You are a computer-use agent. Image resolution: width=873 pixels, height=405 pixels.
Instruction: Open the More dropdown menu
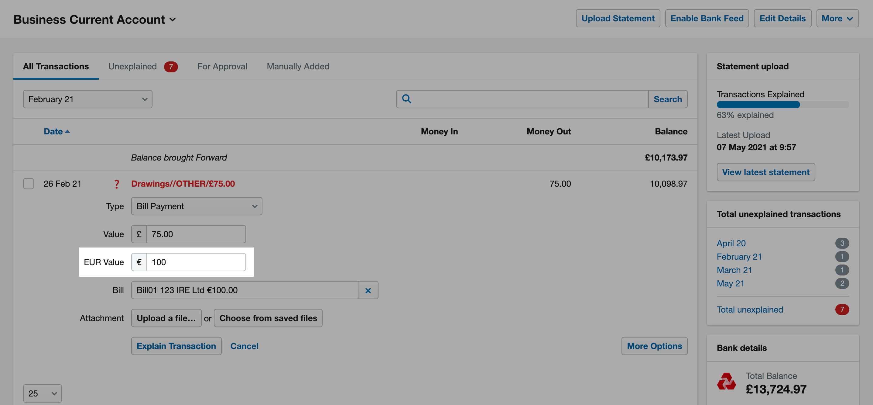[837, 18]
